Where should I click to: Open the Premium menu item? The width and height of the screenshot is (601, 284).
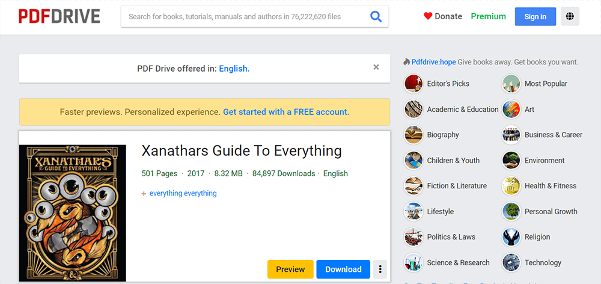tap(488, 16)
